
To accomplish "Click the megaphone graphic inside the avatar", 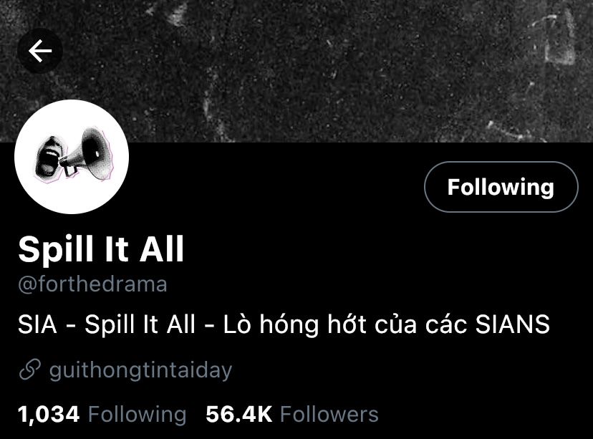I will tap(89, 154).
